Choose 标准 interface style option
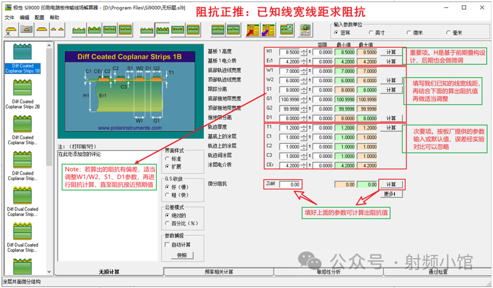The width and height of the screenshot is (493, 288). (167, 159)
